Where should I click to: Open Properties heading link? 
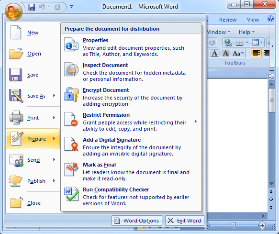click(x=95, y=40)
